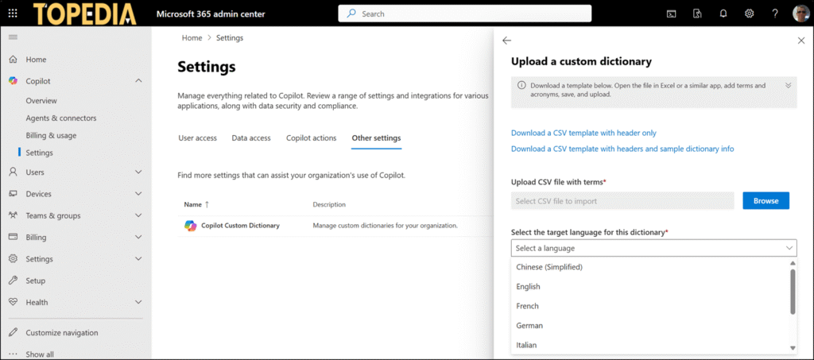This screenshot has width=814, height=360.
Task: Open the Select a language dropdown
Action: click(653, 248)
